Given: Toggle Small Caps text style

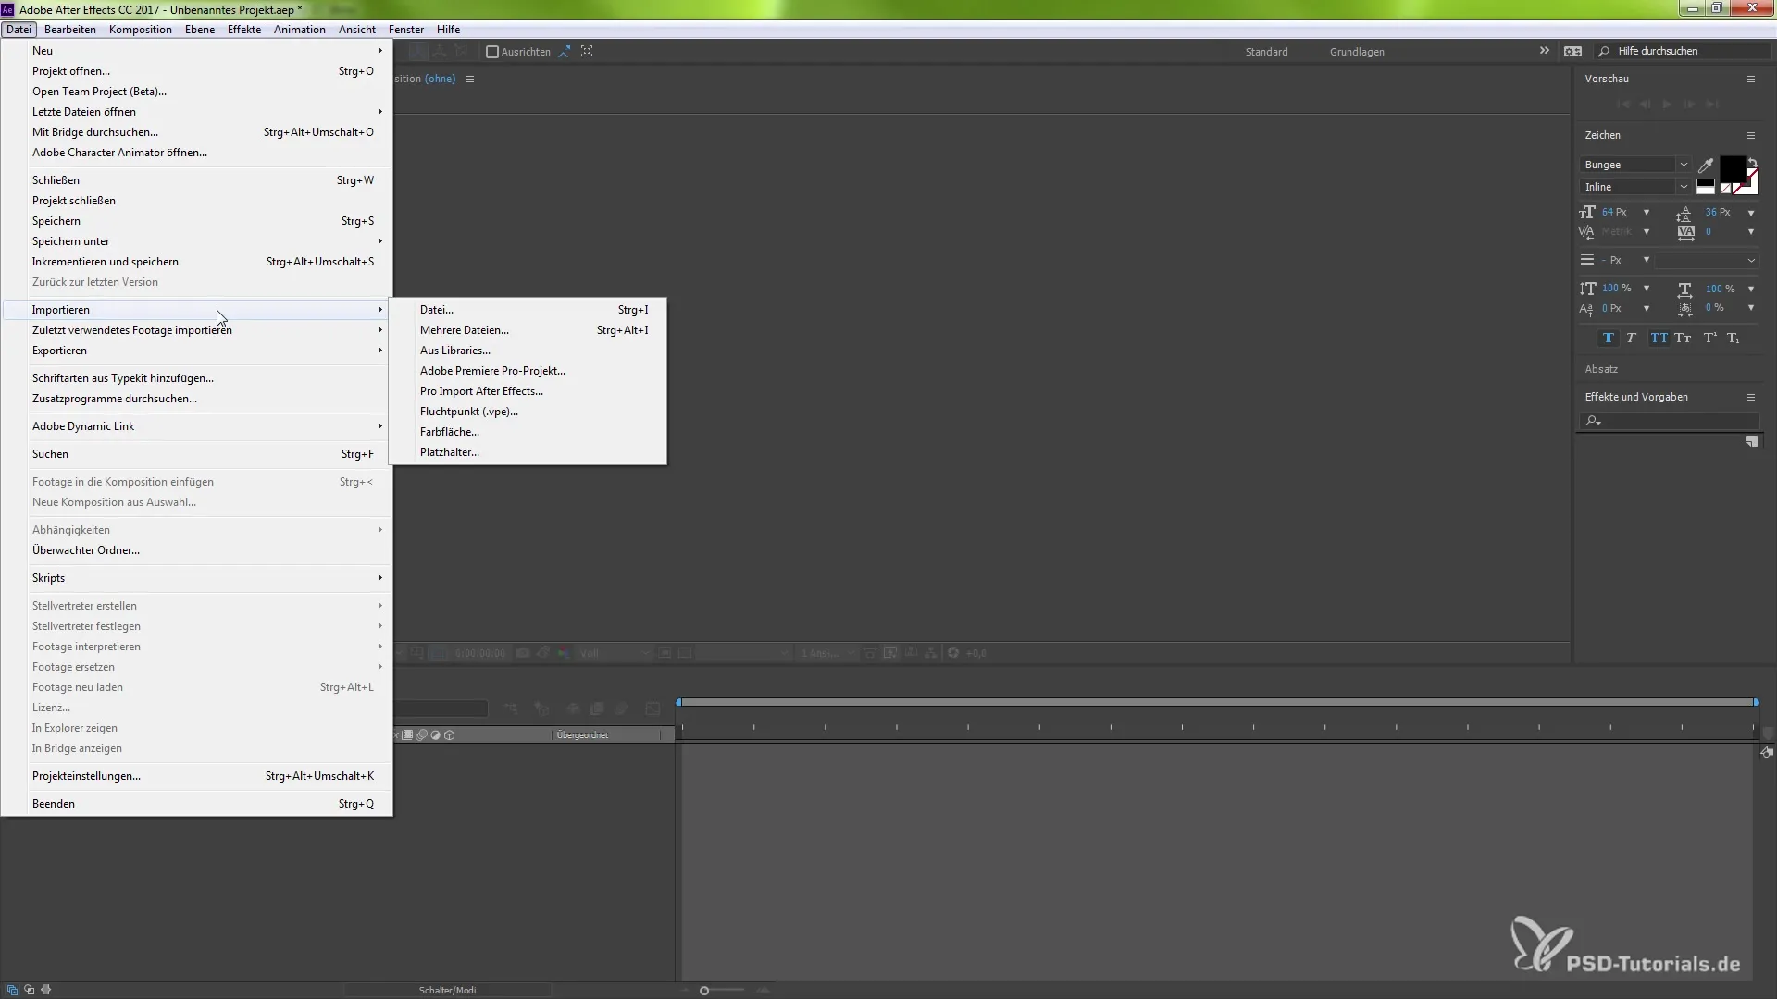Looking at the screenshot, I should point(1683,339).
